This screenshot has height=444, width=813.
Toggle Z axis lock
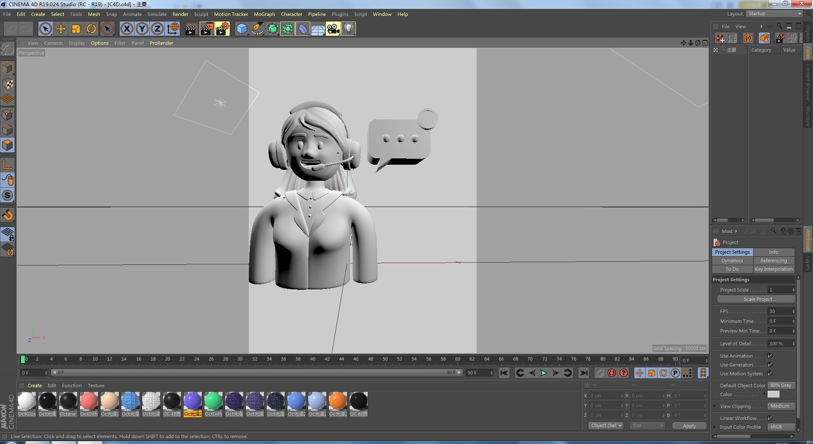point(157,29)
